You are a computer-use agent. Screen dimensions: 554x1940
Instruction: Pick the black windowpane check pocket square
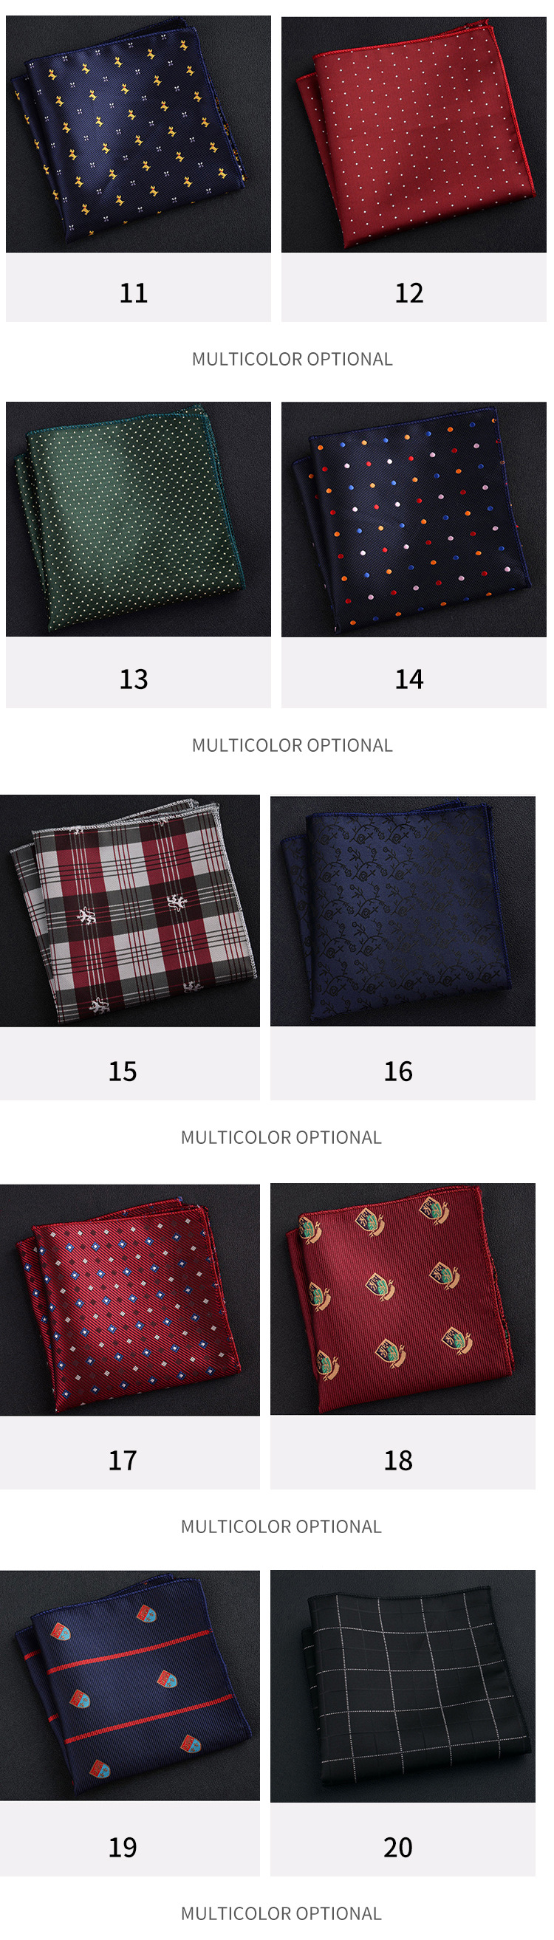(403, 1685)
